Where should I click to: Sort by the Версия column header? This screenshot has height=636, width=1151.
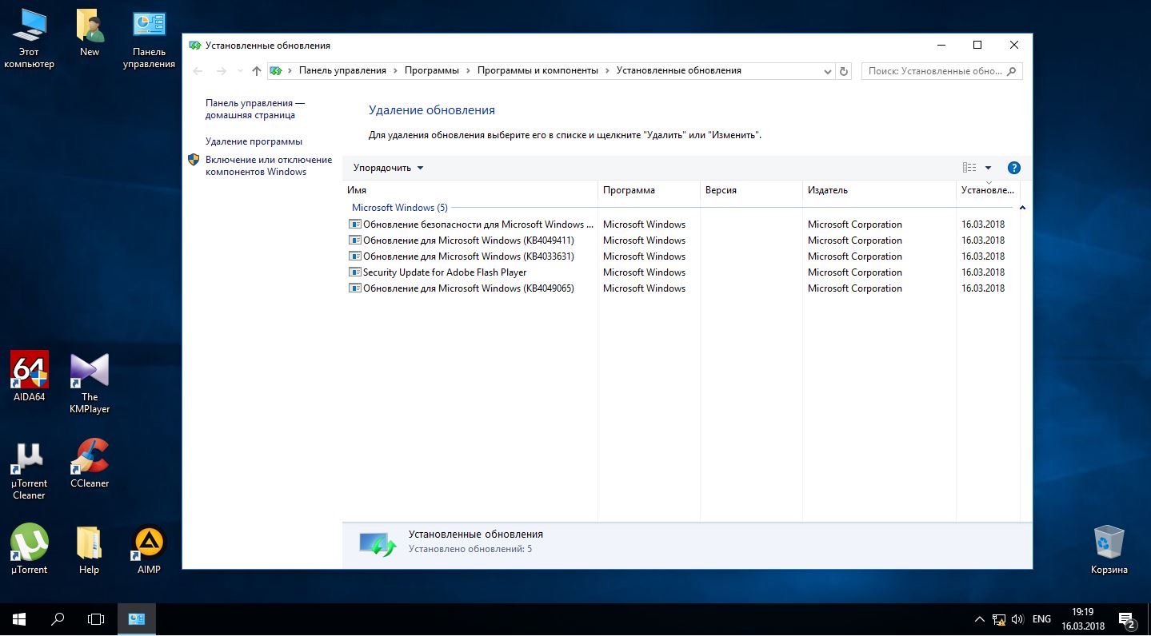(751, 190)
